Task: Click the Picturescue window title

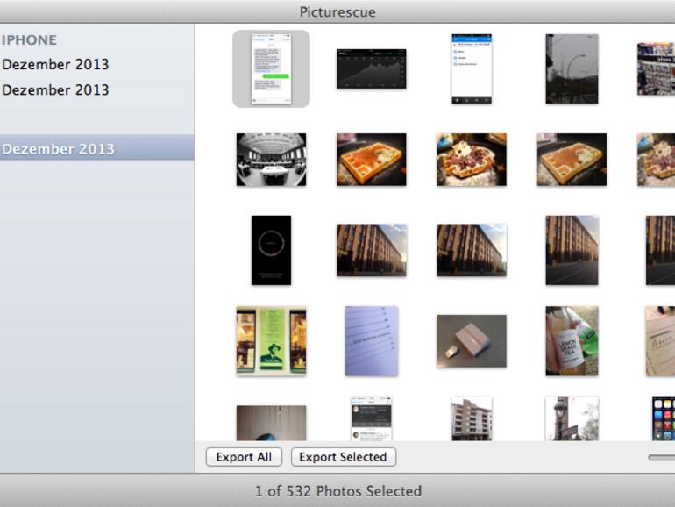Action: [x=337, y=12]
